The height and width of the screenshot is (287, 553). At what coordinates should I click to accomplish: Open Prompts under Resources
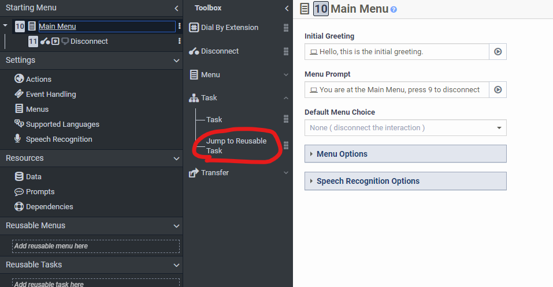(40, 192)
